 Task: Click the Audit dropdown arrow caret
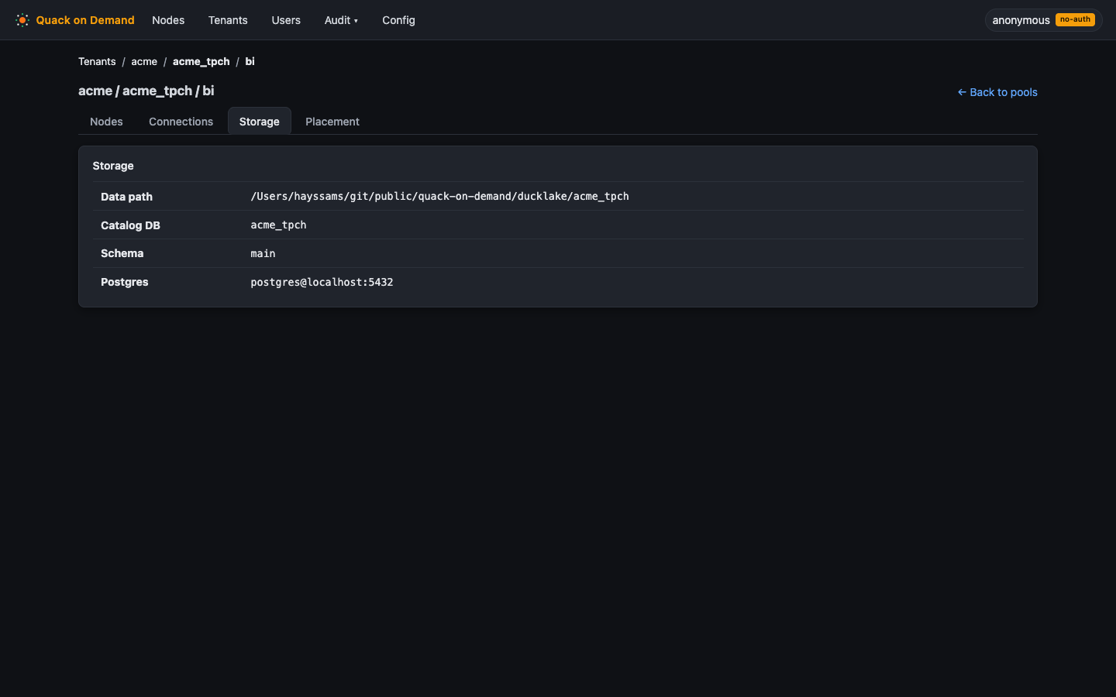pyautogui.click(x=356, y=21)
